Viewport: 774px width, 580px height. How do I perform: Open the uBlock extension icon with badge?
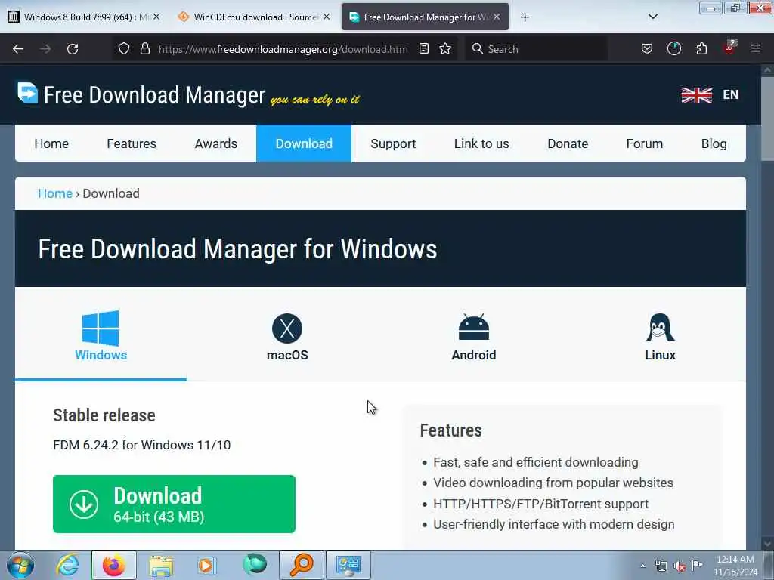(x=729, y=48)
